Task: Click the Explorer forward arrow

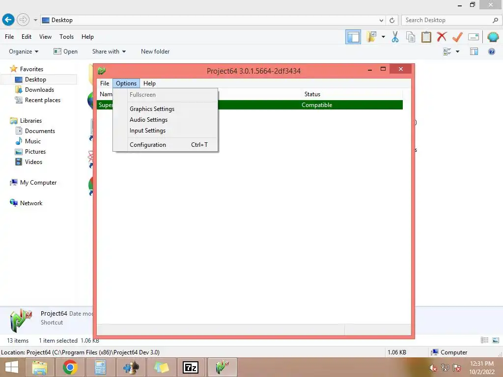Action: 23,20
